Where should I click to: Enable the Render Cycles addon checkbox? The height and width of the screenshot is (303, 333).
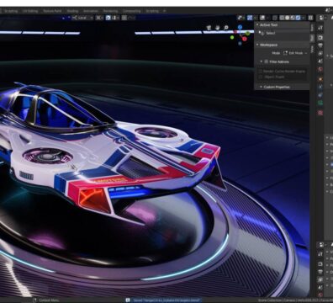point(261,72)
